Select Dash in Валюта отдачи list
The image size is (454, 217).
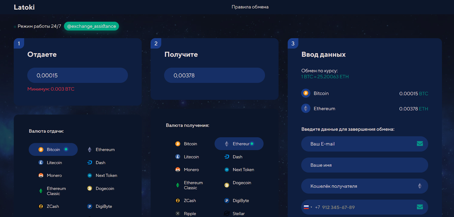pos(96,162)
